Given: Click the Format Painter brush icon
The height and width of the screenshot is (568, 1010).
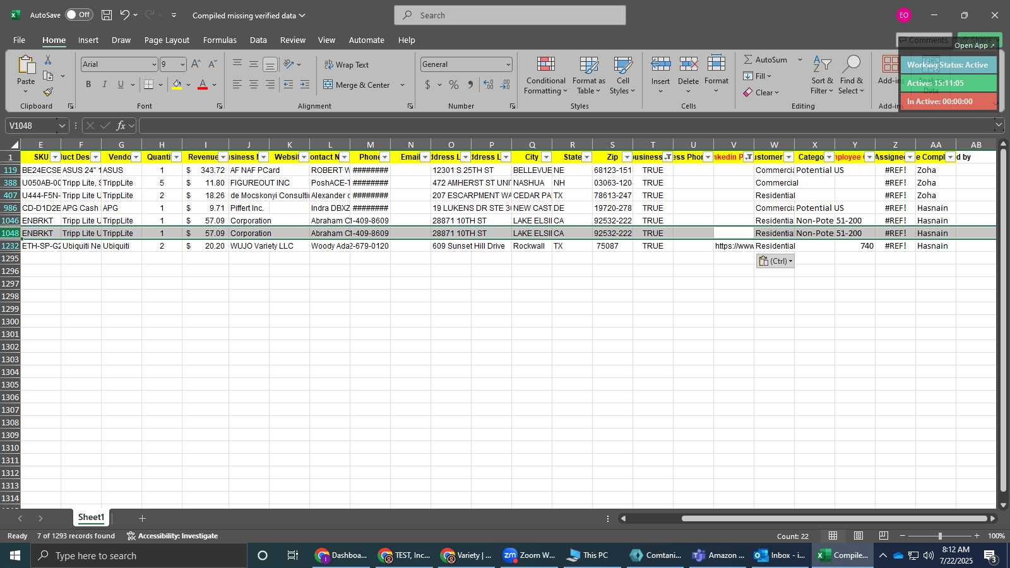Looking at the screenshot, I should tap(48, 92).
